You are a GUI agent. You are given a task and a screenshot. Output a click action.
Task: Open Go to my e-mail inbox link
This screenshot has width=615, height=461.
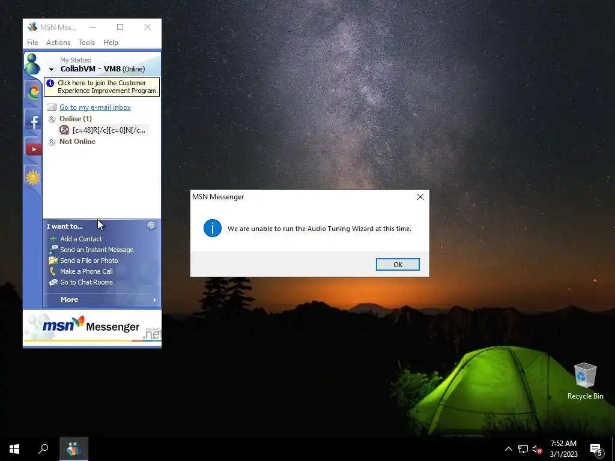point(95,107)
